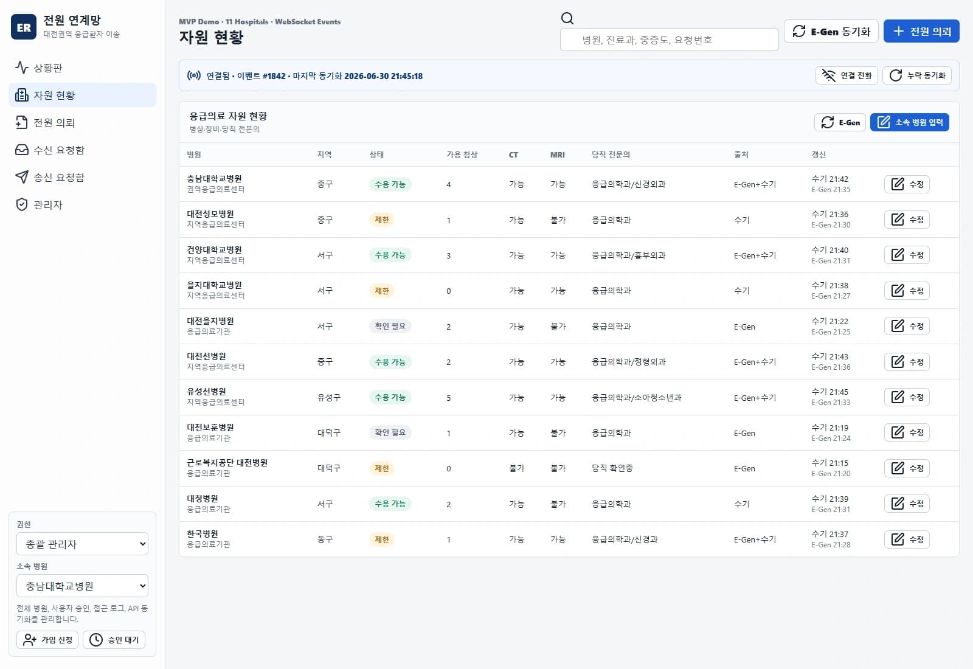
Task: Create a new 전원 의뢰 request
Action: (921, 31)
